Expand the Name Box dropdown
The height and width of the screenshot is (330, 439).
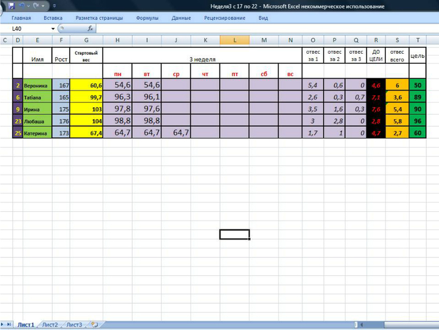tap(53, 29)
